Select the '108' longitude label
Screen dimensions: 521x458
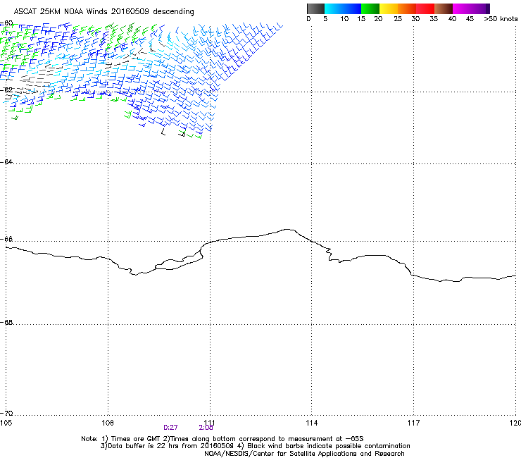108,423
